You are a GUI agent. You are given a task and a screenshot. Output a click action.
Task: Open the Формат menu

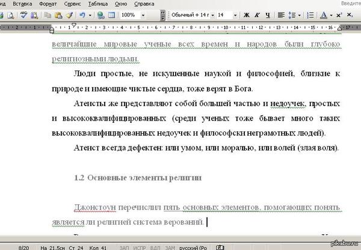(48, 4)
